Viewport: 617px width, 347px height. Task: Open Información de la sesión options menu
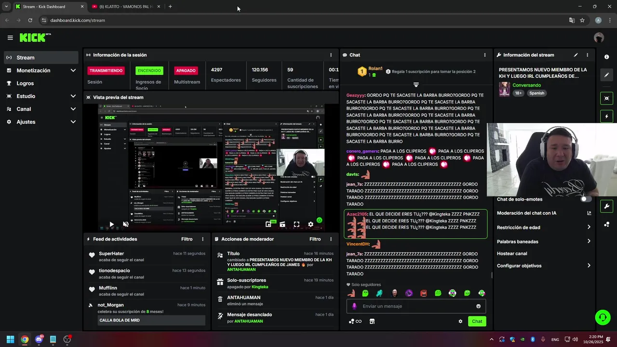[331, 55]
